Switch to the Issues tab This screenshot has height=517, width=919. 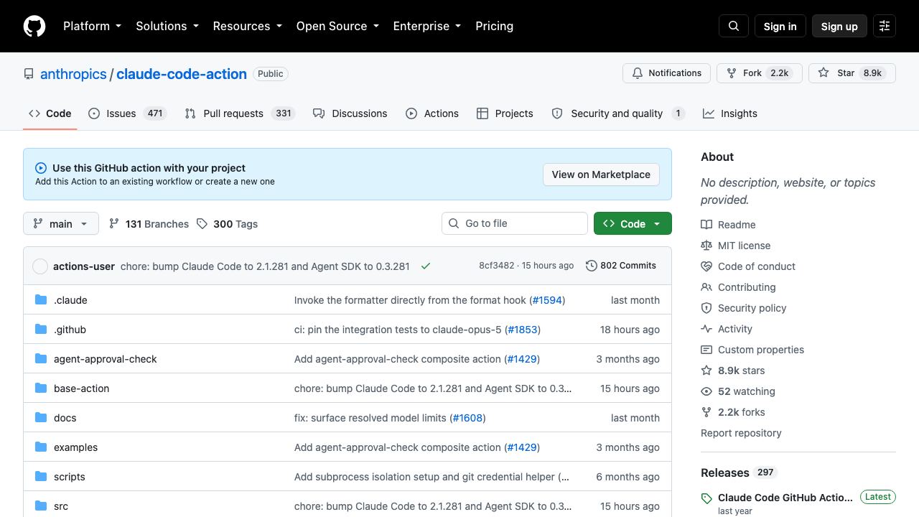click(128, 113)
